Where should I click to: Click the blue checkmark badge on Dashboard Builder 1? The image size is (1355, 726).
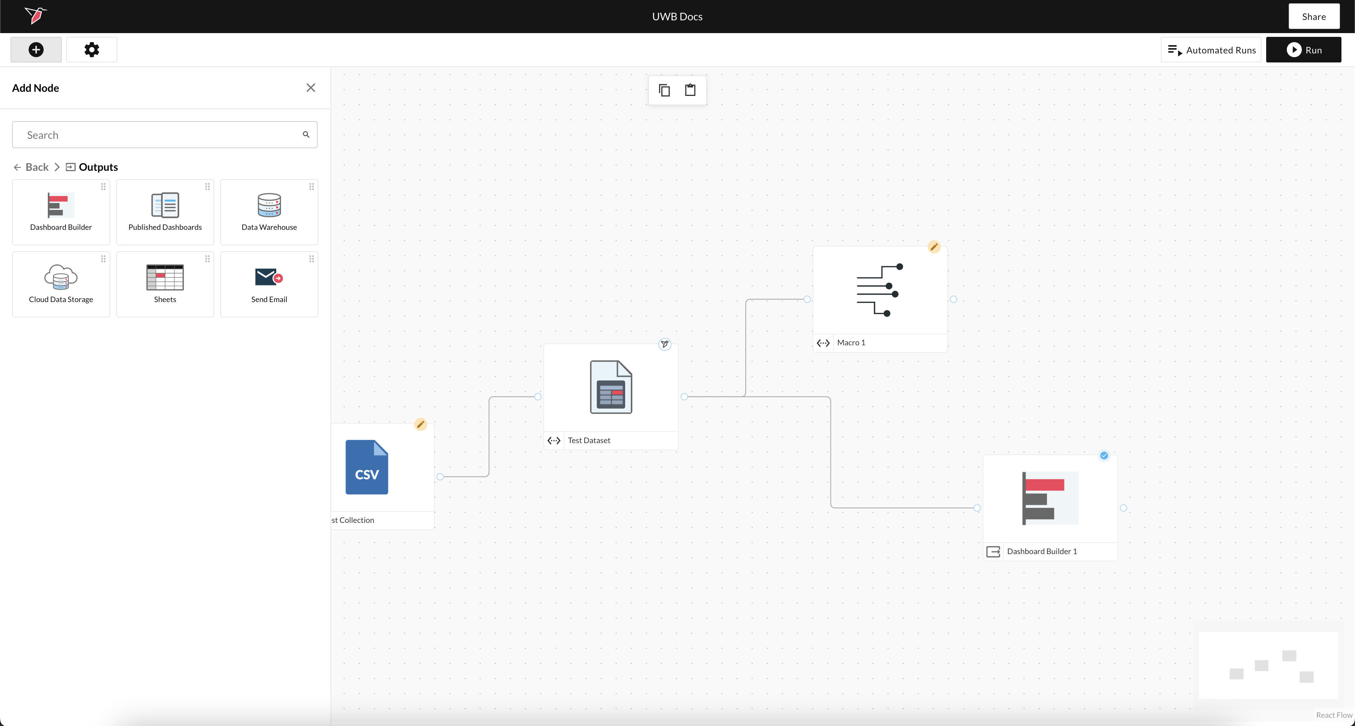pyautogui.click(x=1104, y=456)
